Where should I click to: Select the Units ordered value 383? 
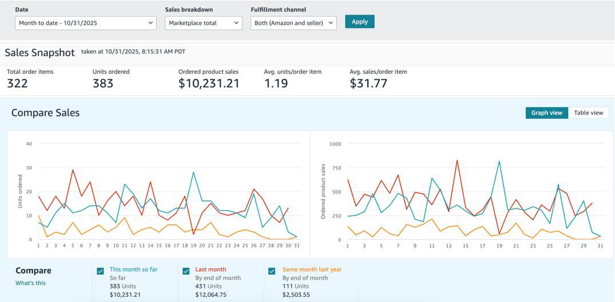point(103,83)
